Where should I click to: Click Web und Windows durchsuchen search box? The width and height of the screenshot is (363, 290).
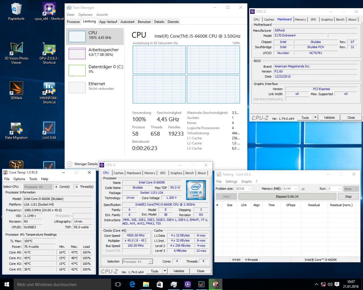coord(62,284)
